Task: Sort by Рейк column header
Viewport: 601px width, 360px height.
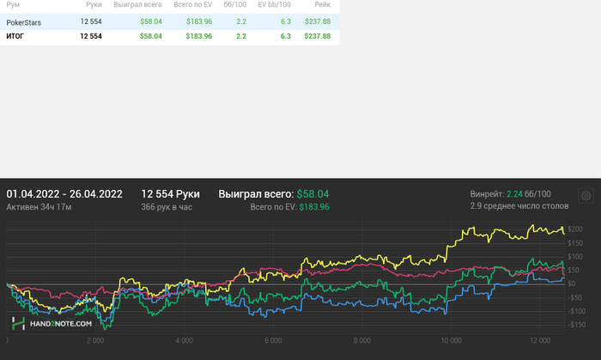Action: point(322,4)
